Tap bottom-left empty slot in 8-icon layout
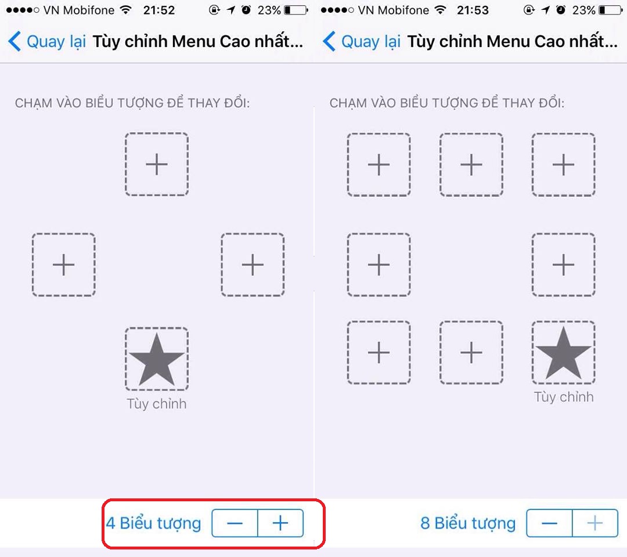 pyautogui.click(x=379, y=352)
